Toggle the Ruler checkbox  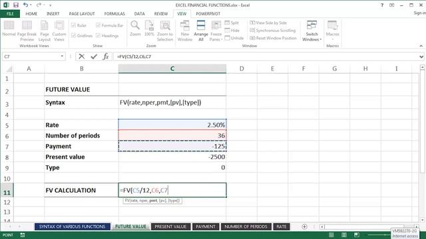(x=73, y=25)
